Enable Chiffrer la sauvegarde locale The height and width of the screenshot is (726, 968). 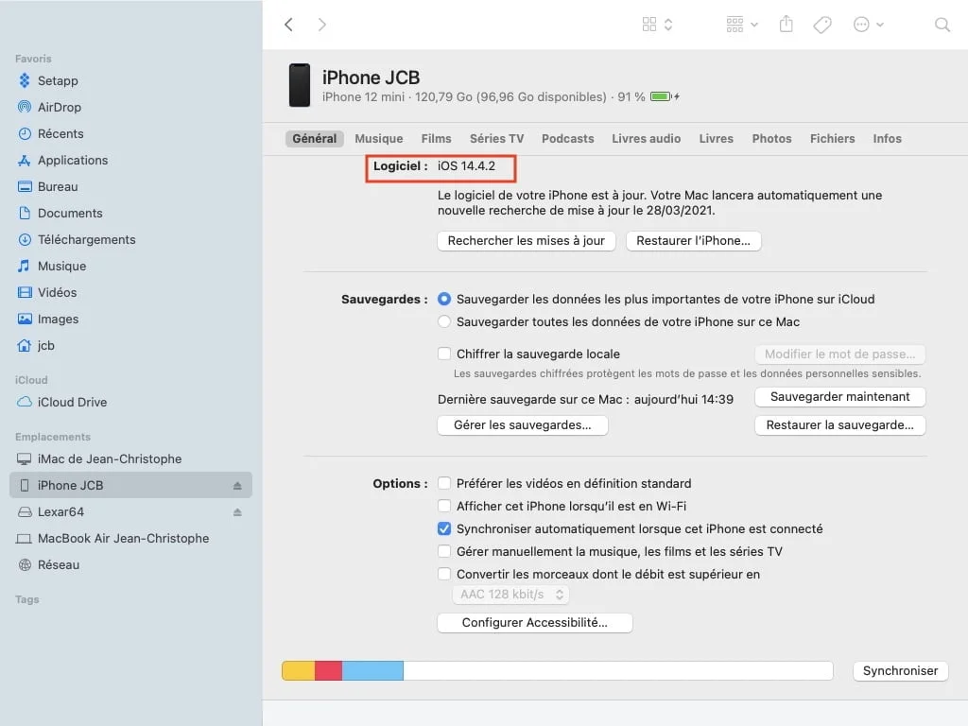tap(444, 354)
